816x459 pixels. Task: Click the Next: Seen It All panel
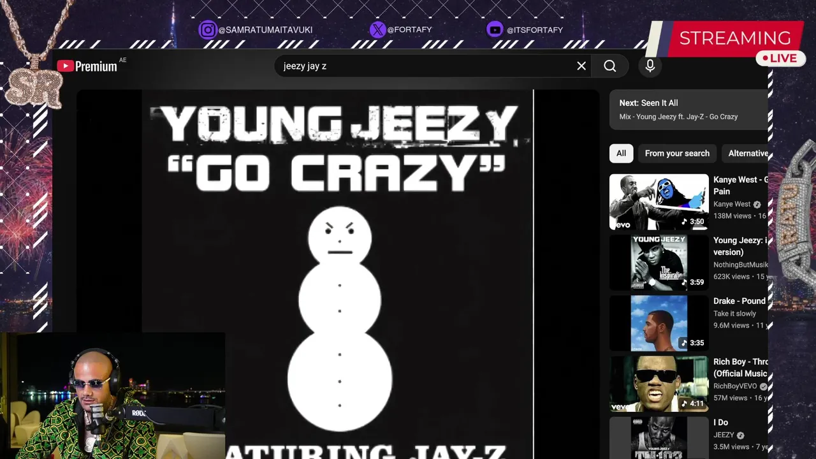click(x=688, y=110)
